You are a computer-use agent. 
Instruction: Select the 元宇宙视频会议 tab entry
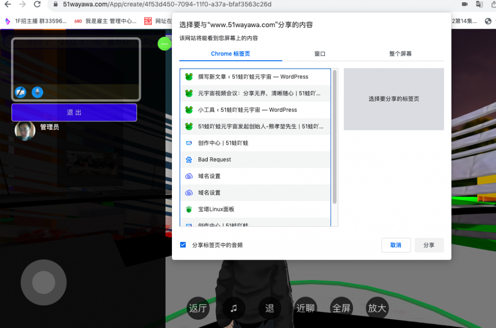pyautogui.click(x=255, y=94)
